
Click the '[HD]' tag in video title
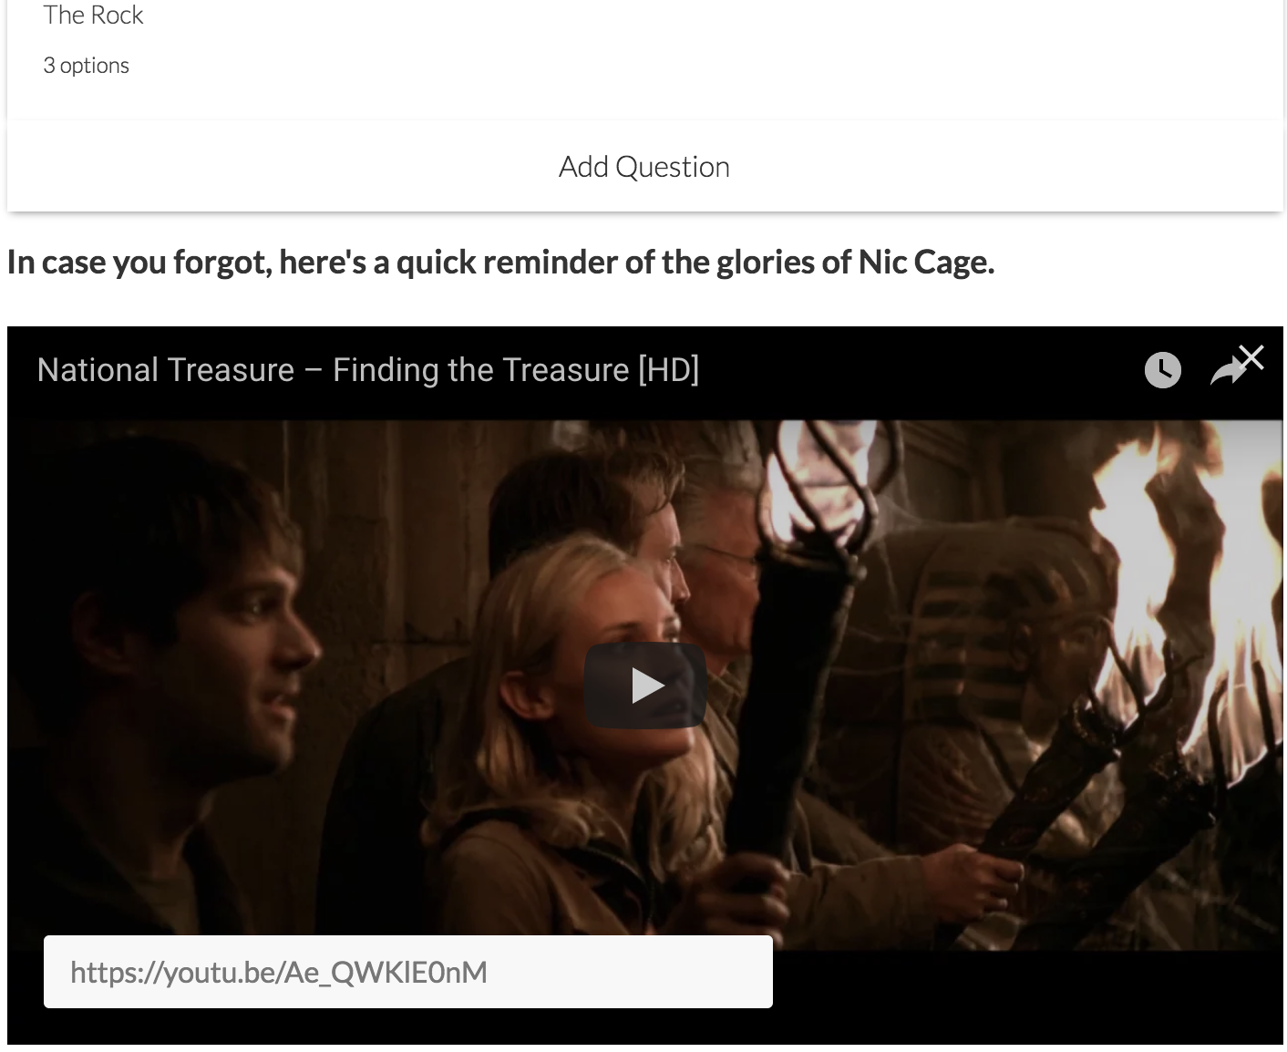[x=668, y=370]
